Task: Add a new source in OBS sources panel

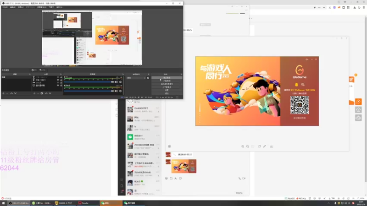Action: pos(34,93)
